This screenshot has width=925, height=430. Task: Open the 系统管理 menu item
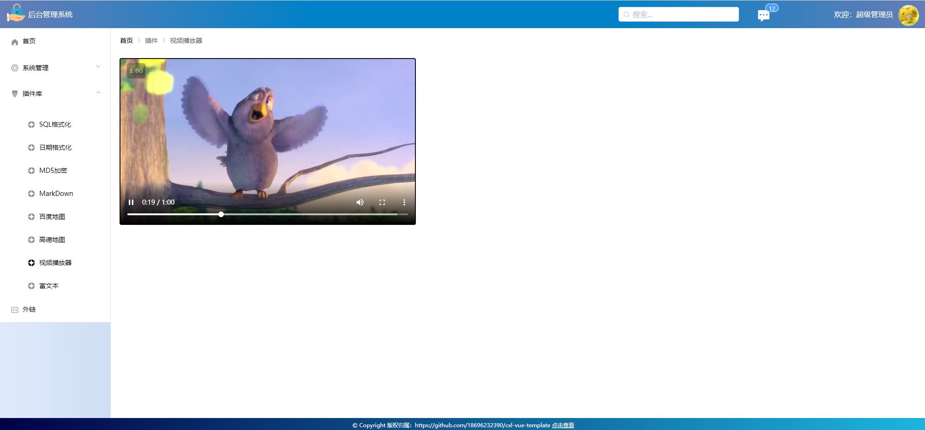click(55, 68)
